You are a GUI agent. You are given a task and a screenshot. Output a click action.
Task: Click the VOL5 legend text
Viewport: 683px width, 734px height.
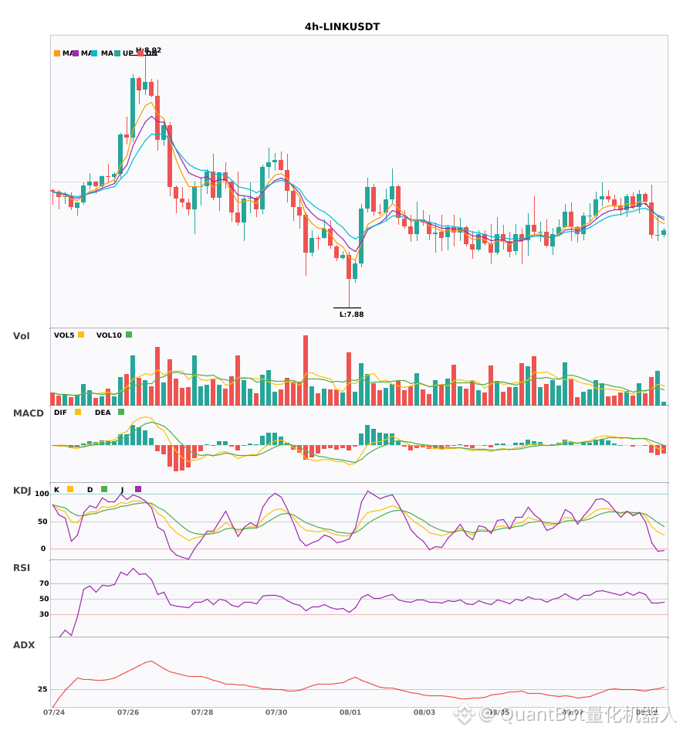point(64,335)
